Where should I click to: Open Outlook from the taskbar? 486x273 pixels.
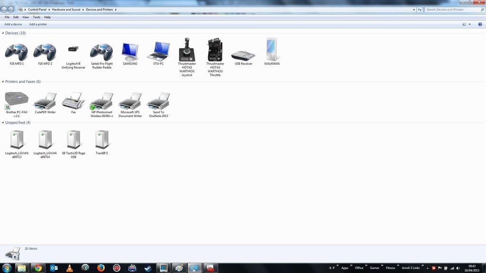54,268
